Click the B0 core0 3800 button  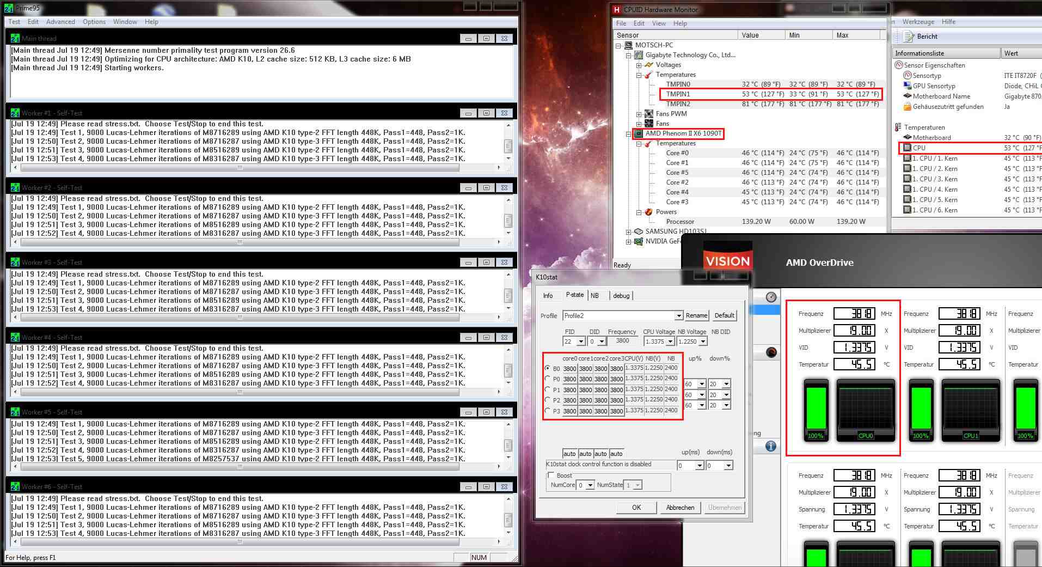pos(569,368)
